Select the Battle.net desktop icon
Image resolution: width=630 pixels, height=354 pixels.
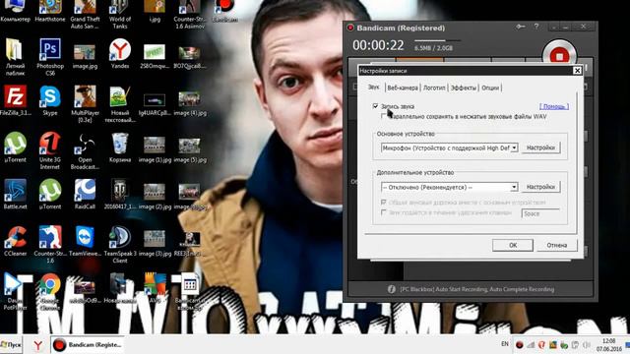point(16,195)
